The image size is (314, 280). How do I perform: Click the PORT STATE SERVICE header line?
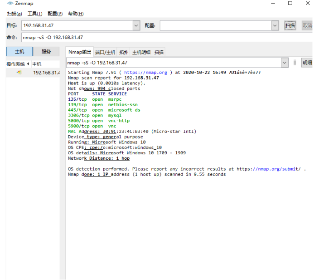[97, 94]
